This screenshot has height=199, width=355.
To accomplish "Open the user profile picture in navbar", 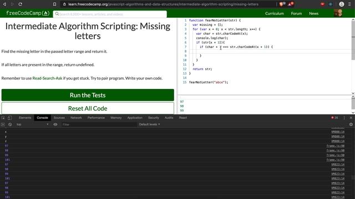I will click(x=338, y=13).
